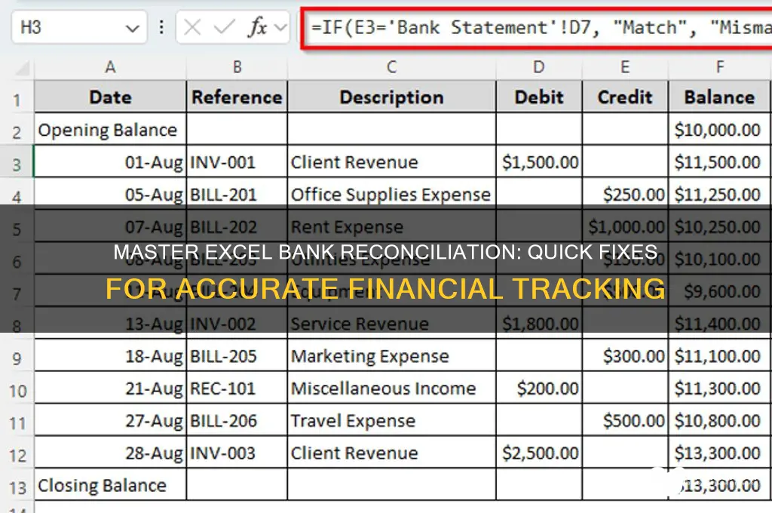Open the Name Box dropdown arrow
772x513 pixels.
point(132,28)
